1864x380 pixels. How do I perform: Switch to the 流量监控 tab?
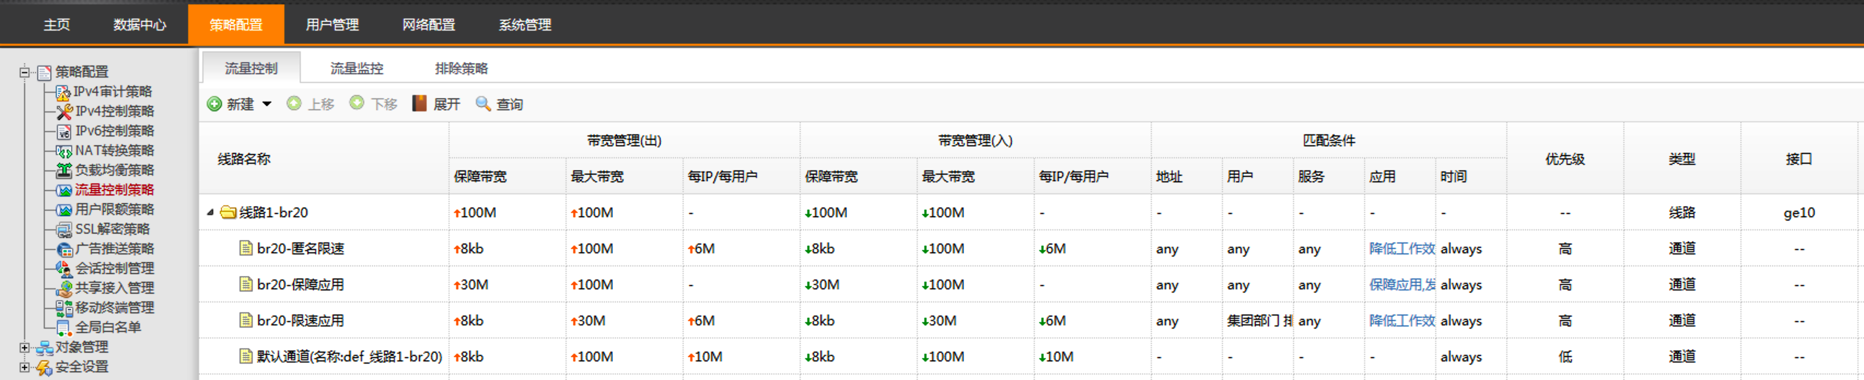357,68
